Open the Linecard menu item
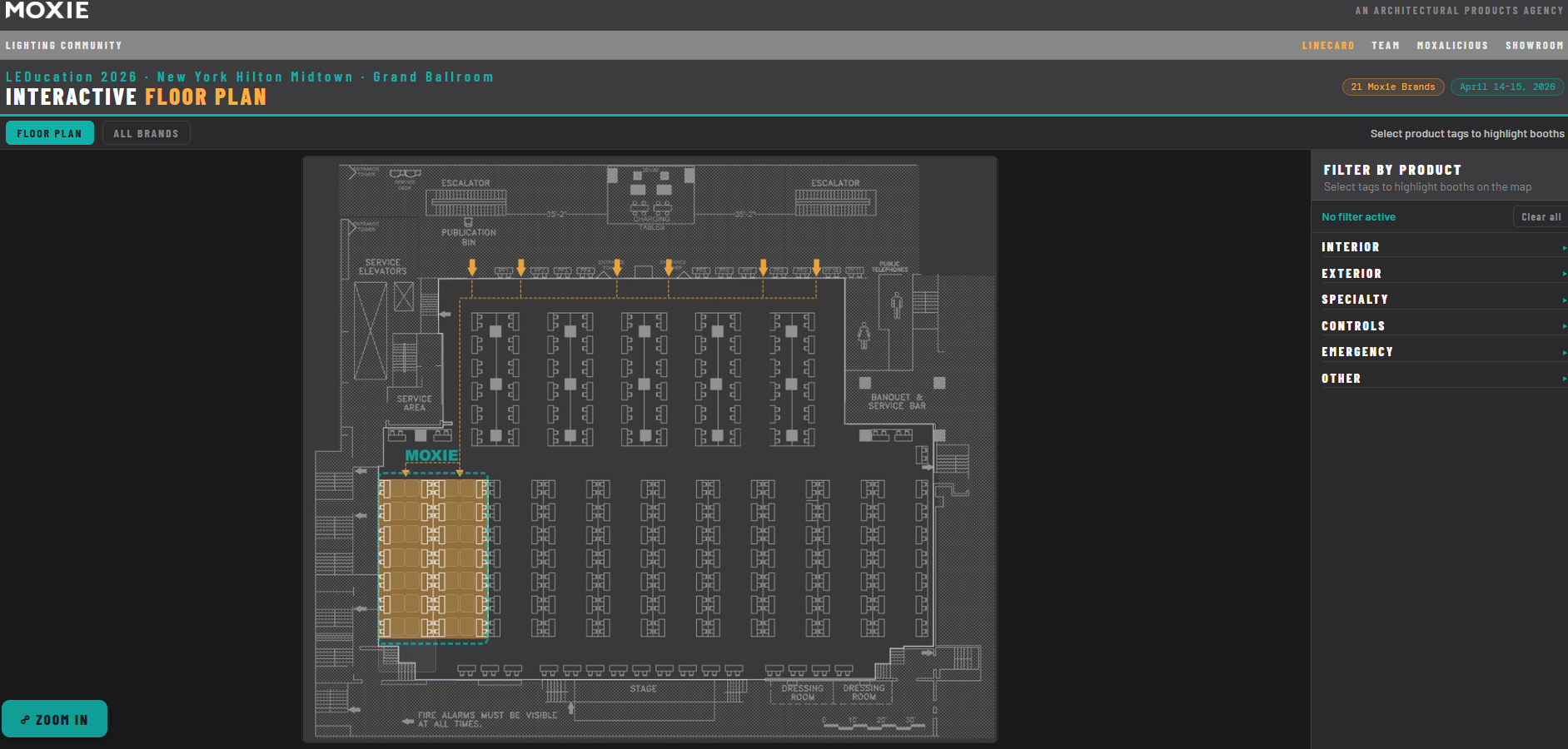This screenshot has width=1568, height=749. (1328, 46)
